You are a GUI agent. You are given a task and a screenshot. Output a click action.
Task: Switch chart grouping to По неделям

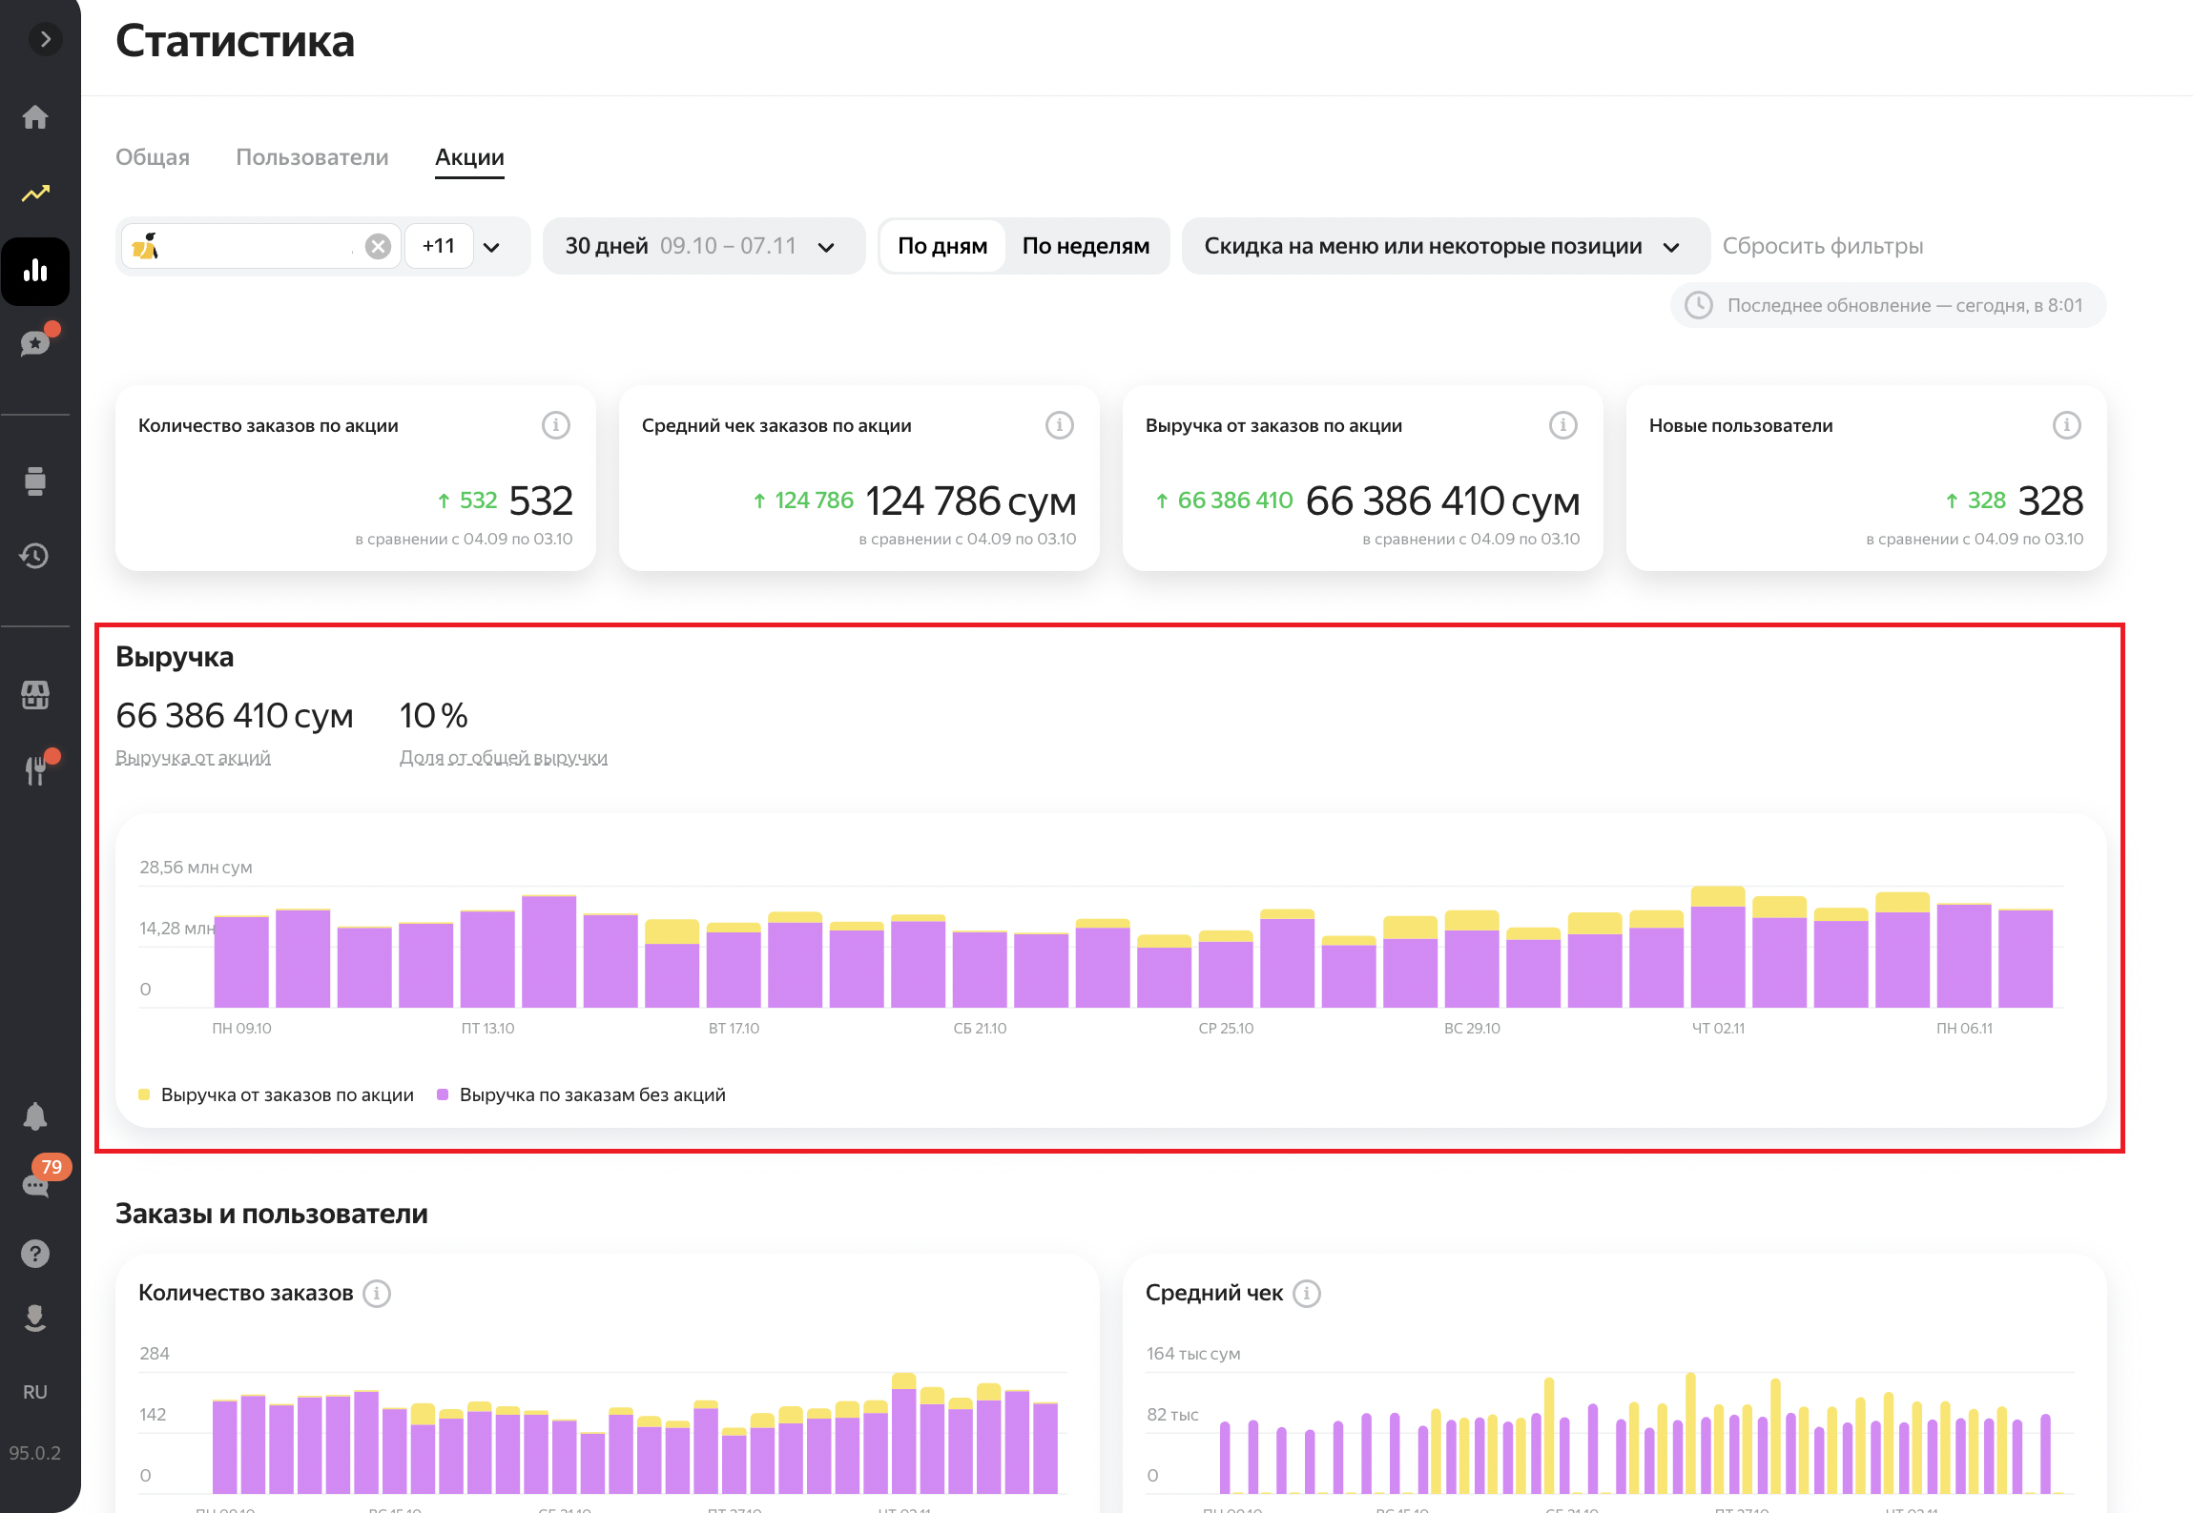(x=1086, y=246)
